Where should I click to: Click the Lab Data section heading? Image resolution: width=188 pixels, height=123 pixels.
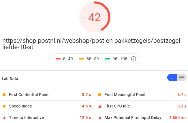coord(10,79)
